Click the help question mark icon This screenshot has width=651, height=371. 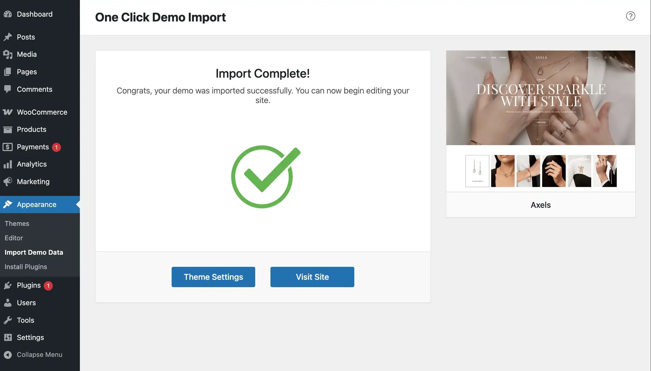point(630,16)
